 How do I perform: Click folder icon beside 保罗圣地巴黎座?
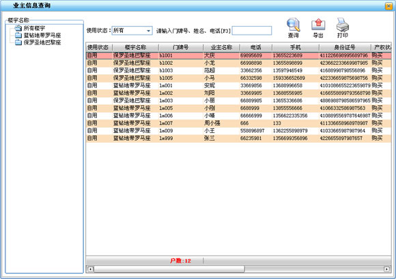[18, 42]
